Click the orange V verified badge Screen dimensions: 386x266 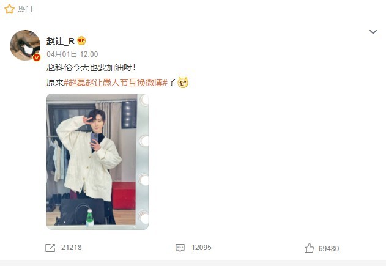point(37,57)
